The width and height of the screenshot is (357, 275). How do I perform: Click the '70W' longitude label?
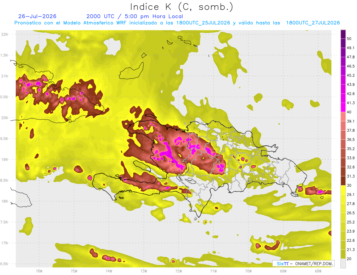(248, 271)
